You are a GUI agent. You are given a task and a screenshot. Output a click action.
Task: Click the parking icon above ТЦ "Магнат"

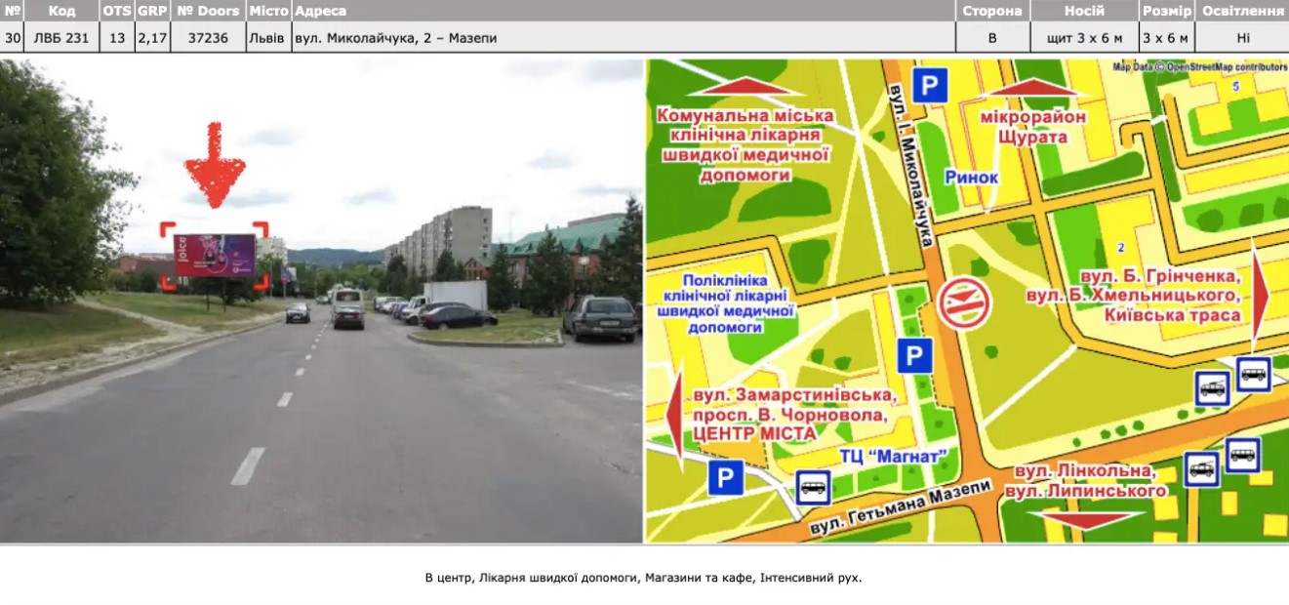(x=914, y=355)
